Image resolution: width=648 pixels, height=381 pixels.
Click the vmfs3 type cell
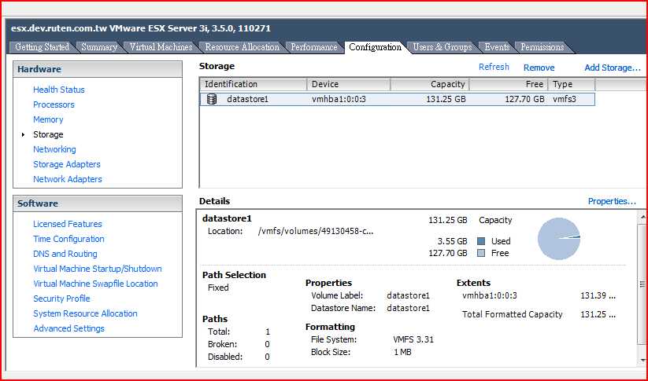(564, 99)
